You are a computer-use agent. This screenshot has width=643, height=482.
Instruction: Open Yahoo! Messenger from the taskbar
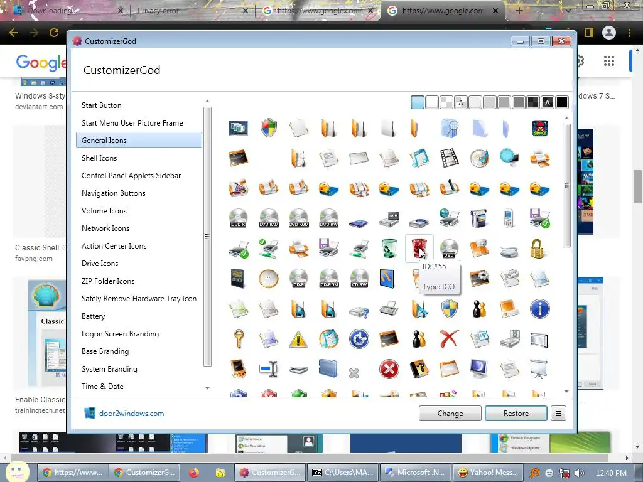click(x=487, y=473)
